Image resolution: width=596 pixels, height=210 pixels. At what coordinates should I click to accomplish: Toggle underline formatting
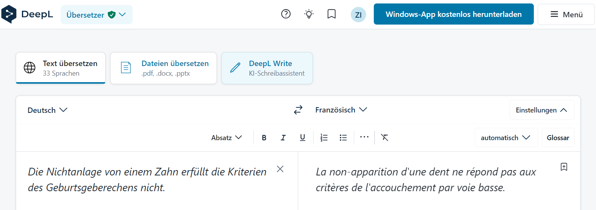302,137
